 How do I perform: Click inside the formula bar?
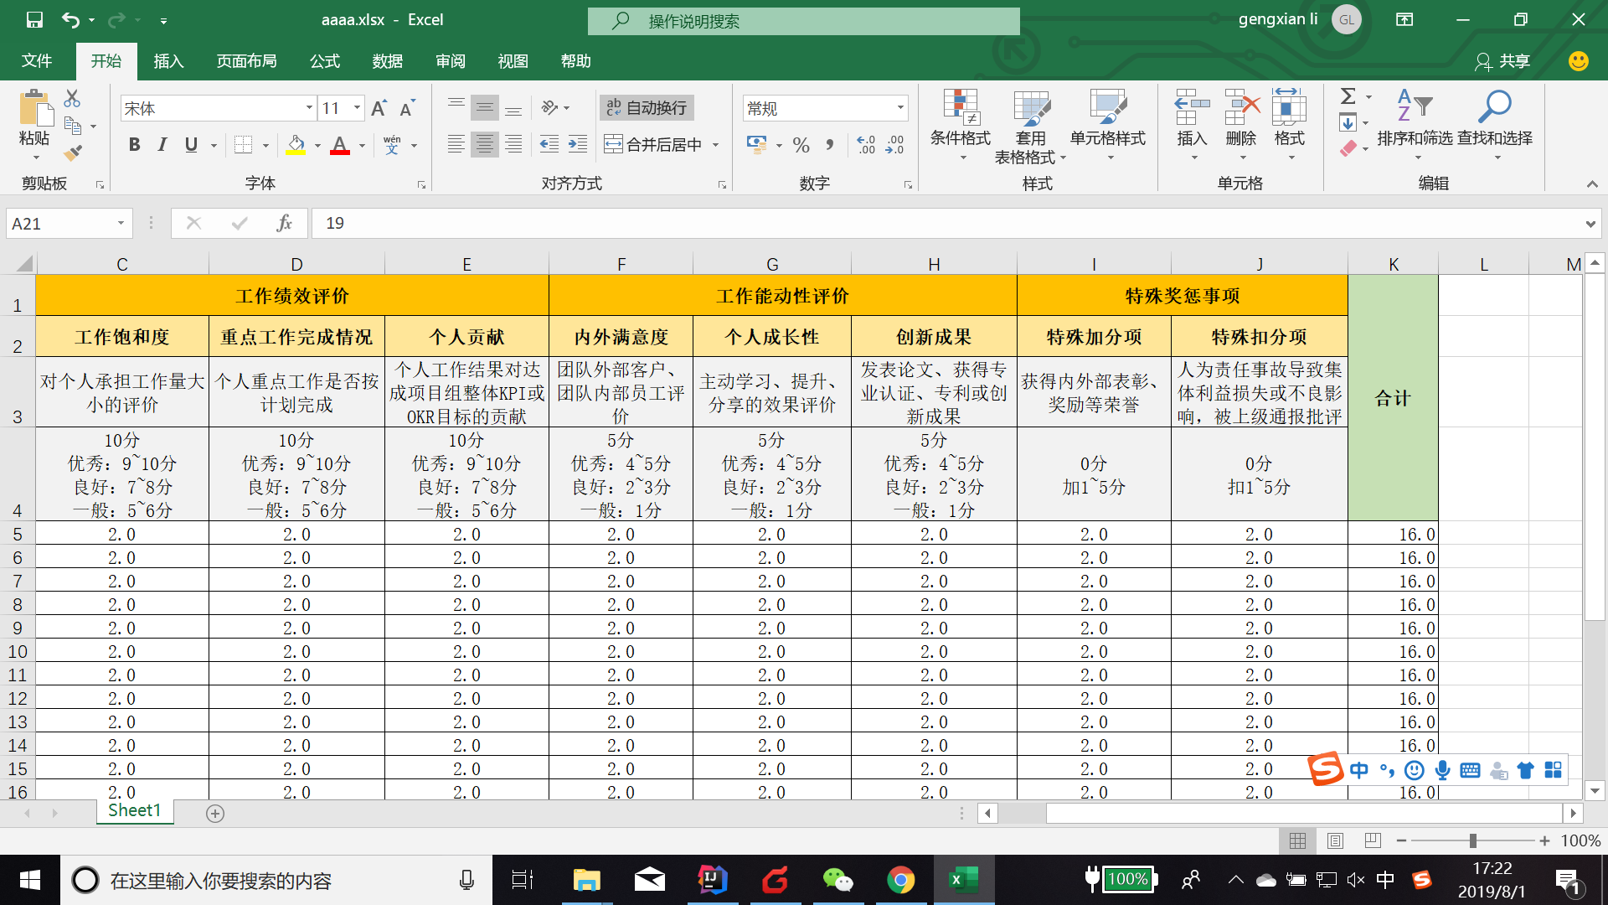click(586, 223)
